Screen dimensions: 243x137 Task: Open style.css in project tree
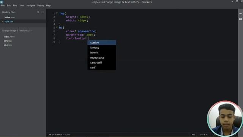pyautogui.click(x=8, y=45)
